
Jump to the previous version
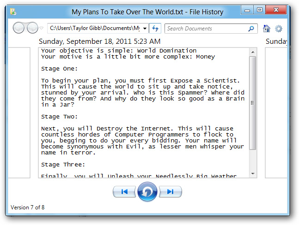(124, 191)
